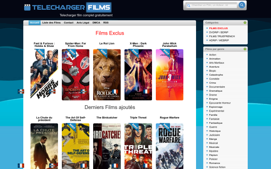271x169 pixels.
Task: Open the La Chute du président poster
Action: click(x=44, y=146)
